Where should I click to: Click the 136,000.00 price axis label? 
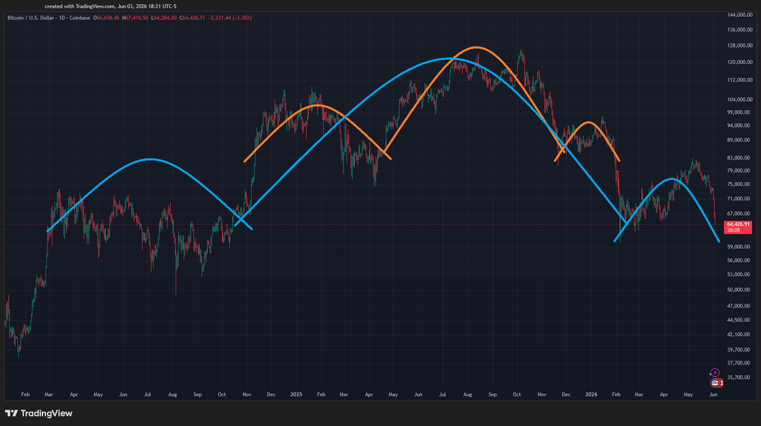pos(739,29)
